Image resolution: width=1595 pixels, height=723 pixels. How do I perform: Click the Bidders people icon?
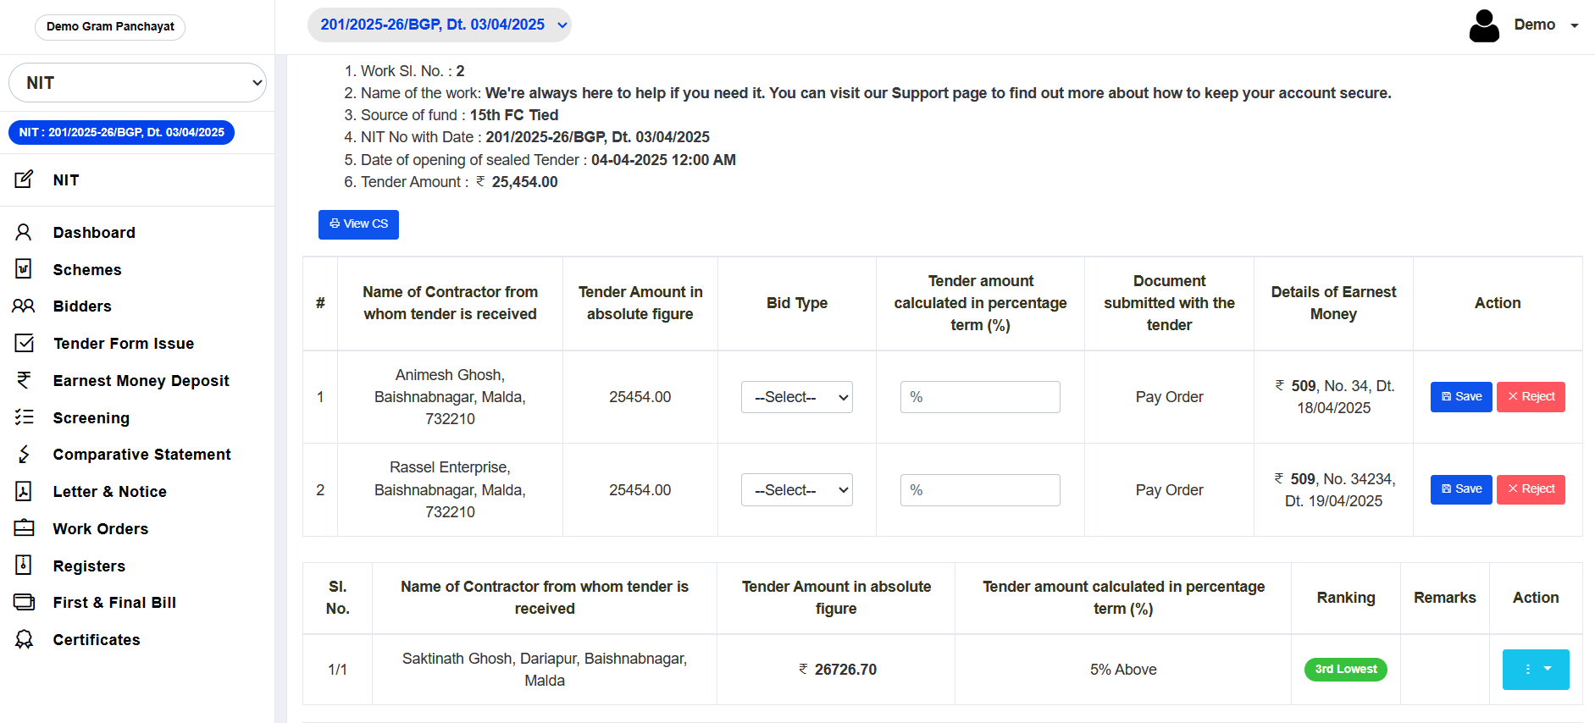click(x=24, y=306)
